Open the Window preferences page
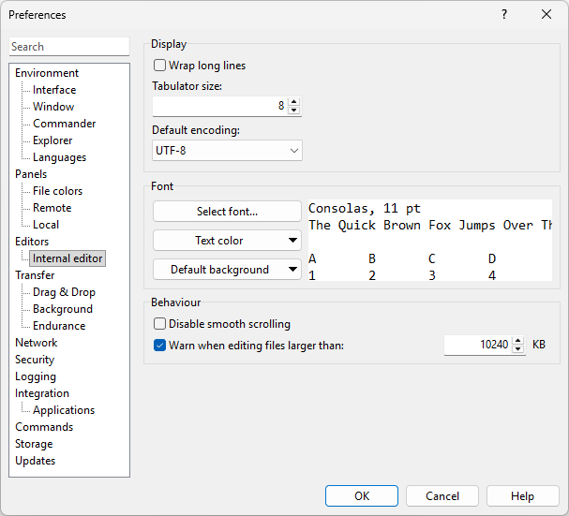The width and height of the screenshot is (569, 516). 53,107
